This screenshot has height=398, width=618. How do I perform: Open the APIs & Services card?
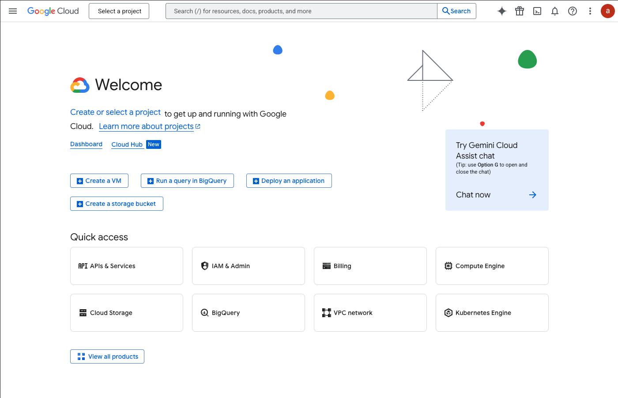click(127, 266)
